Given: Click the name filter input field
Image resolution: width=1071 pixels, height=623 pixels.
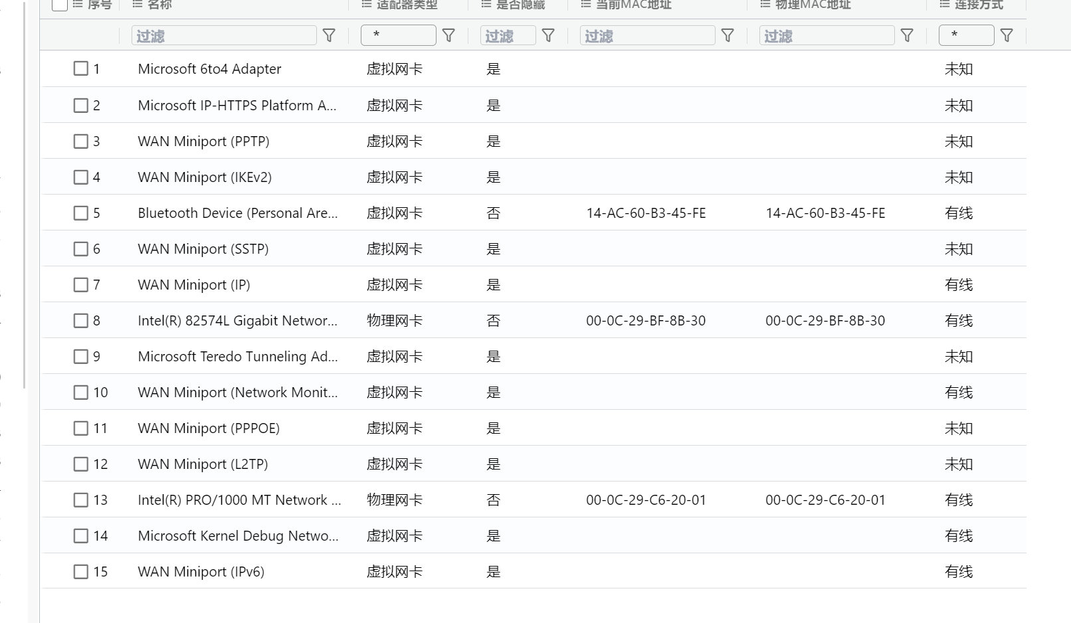Looking at the screenshot, I should 224,36.
